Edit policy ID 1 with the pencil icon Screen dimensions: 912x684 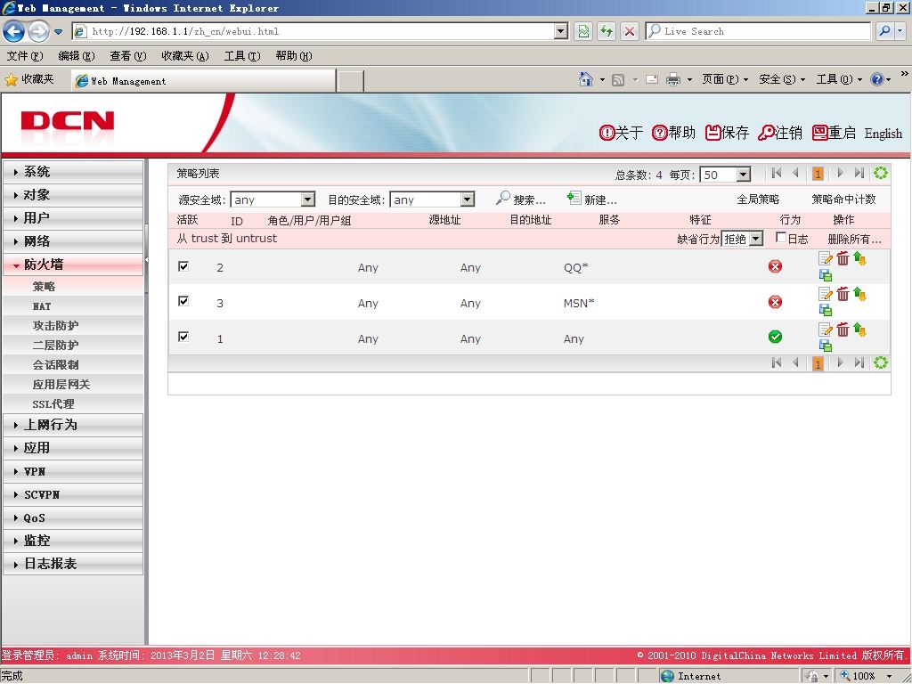825,330
